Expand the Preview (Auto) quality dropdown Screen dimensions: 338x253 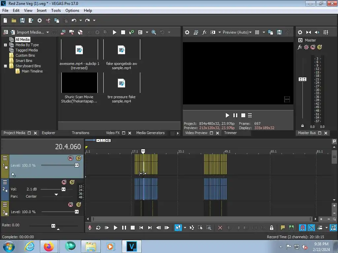pos(250,32)
